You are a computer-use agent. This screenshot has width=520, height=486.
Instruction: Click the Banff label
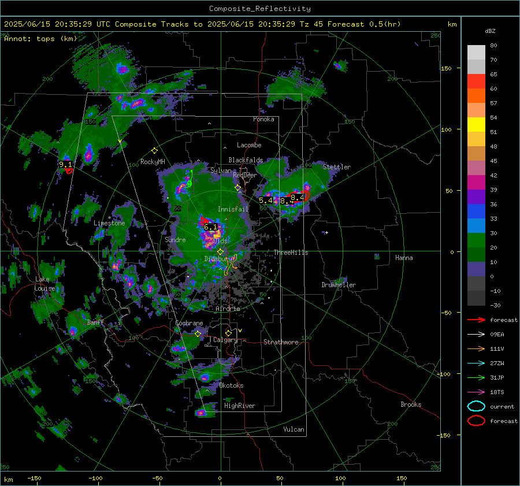pyautogui.click(x=95, y=322)
